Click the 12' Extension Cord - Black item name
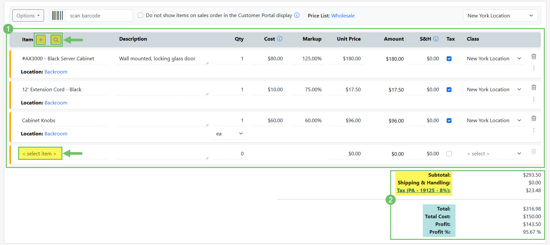550x245 pixels. coord(63,90)
